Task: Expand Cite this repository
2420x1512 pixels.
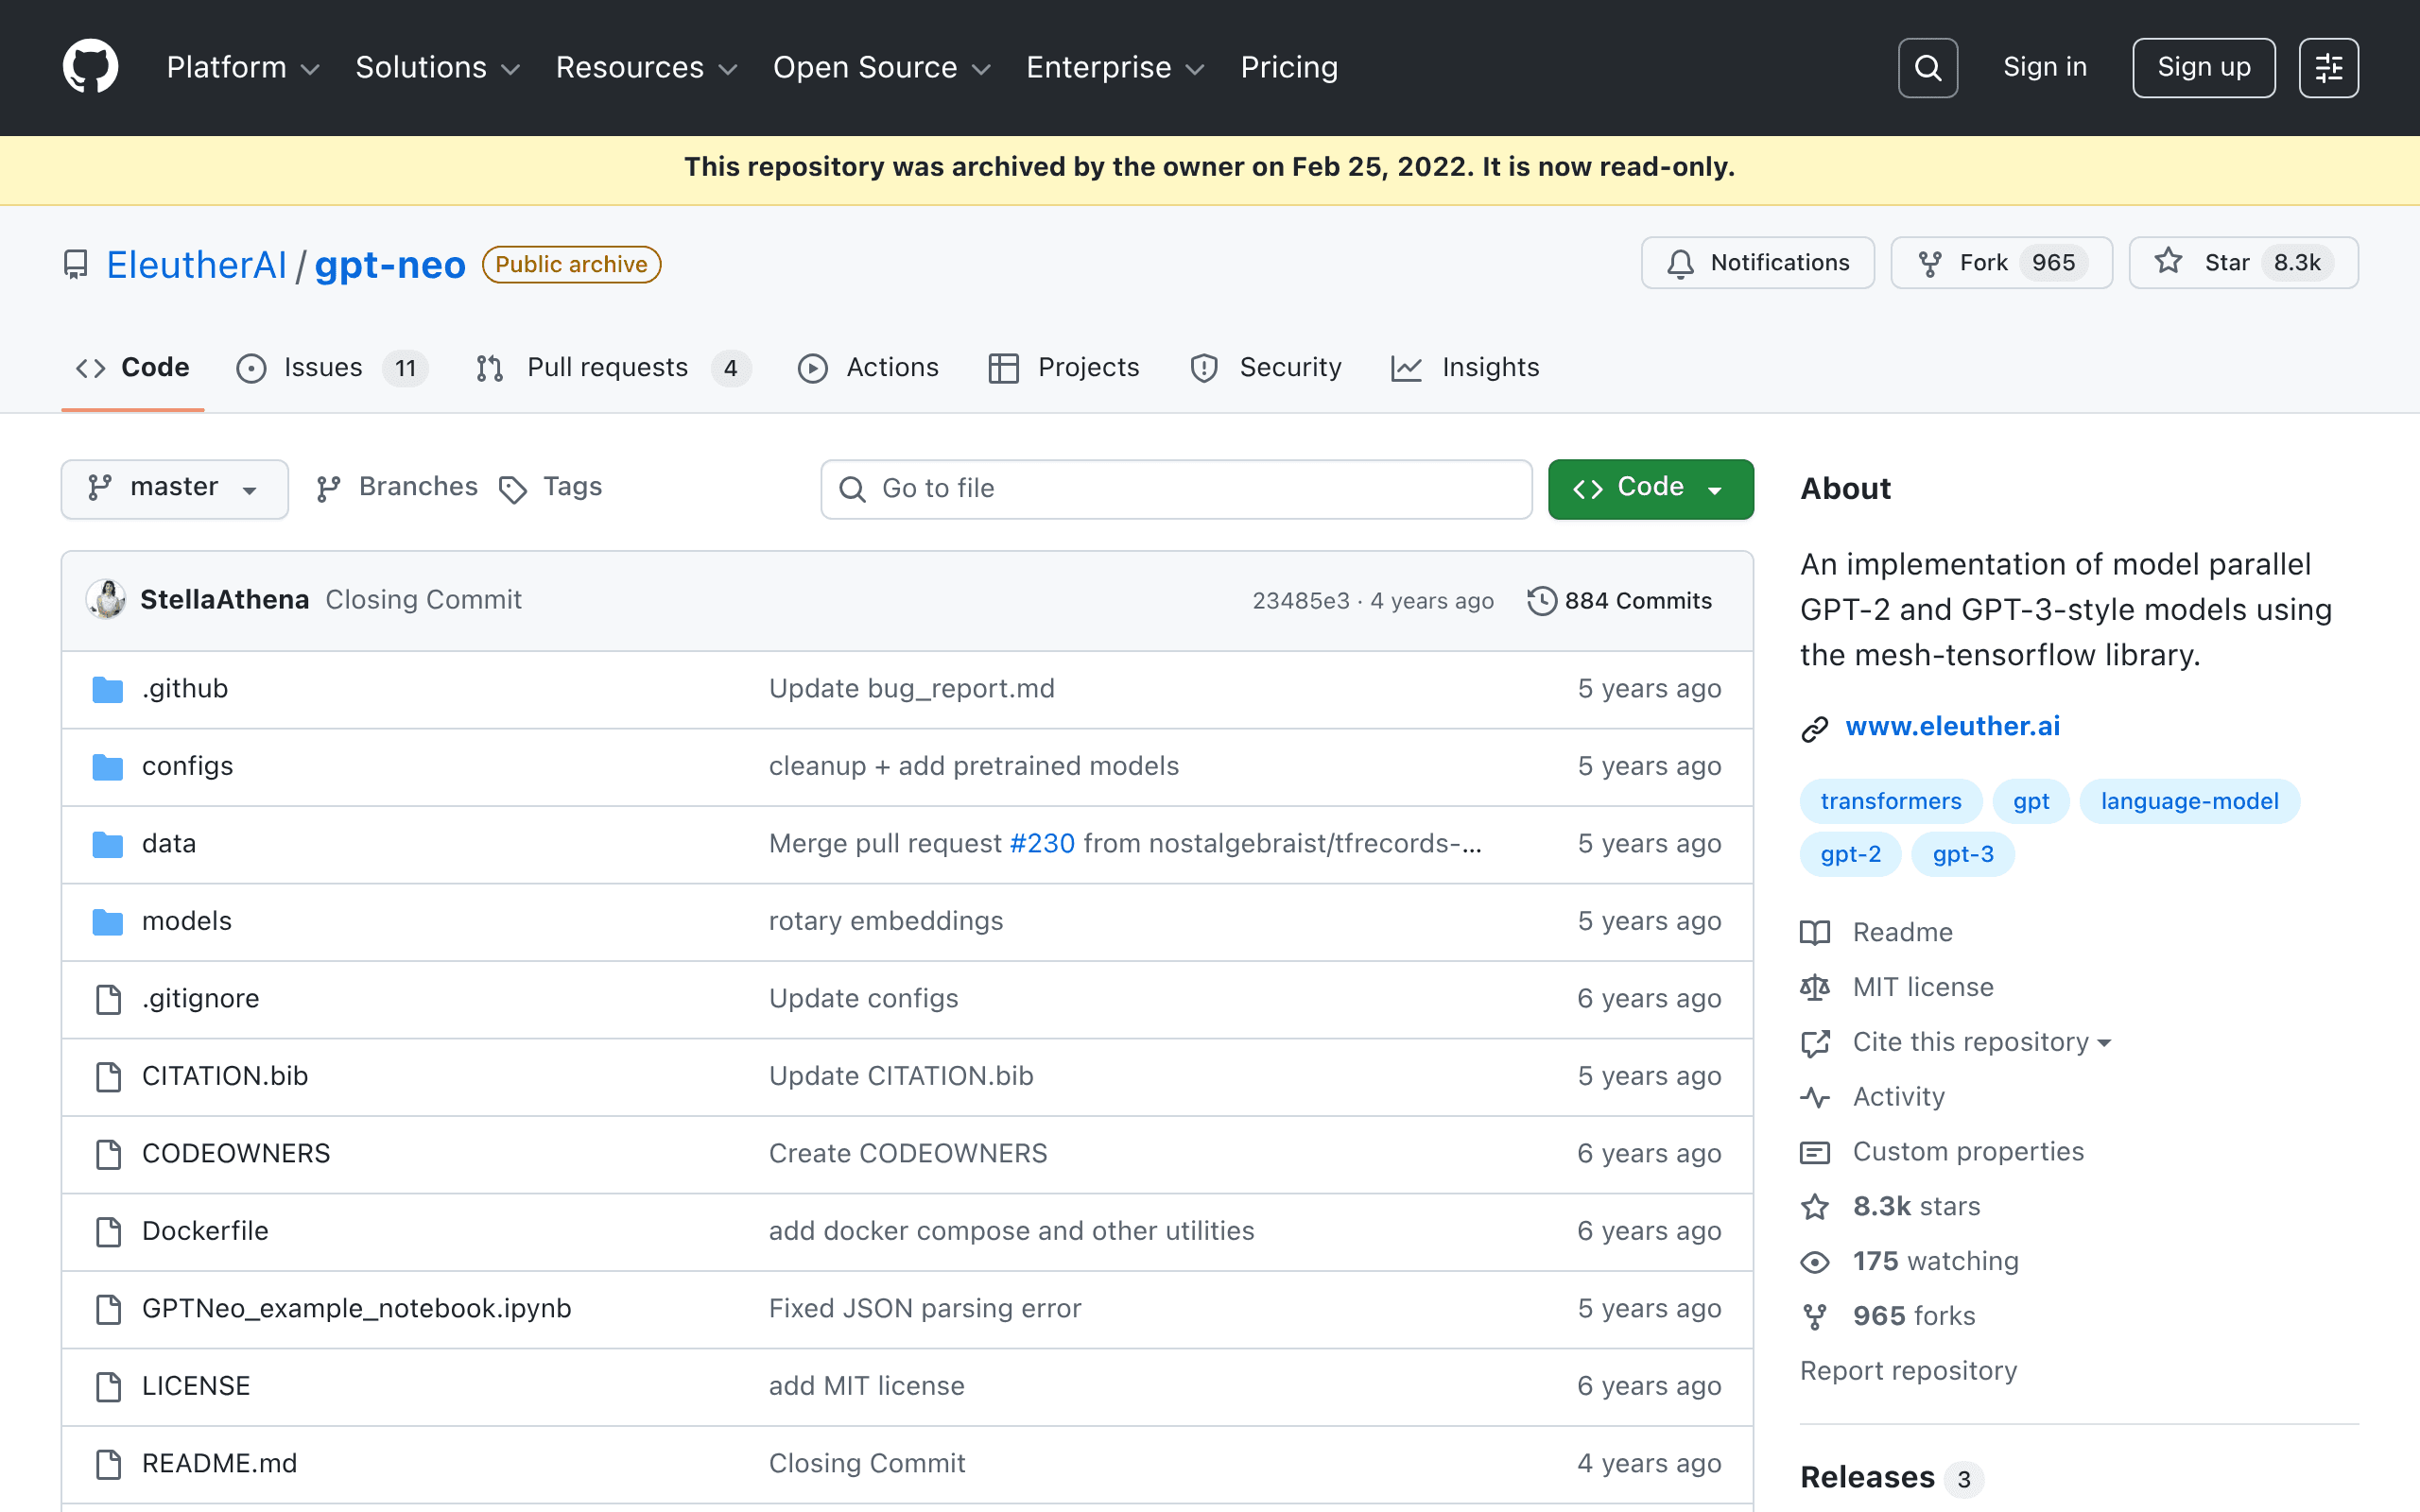Action: [x=1981, y=1042]
